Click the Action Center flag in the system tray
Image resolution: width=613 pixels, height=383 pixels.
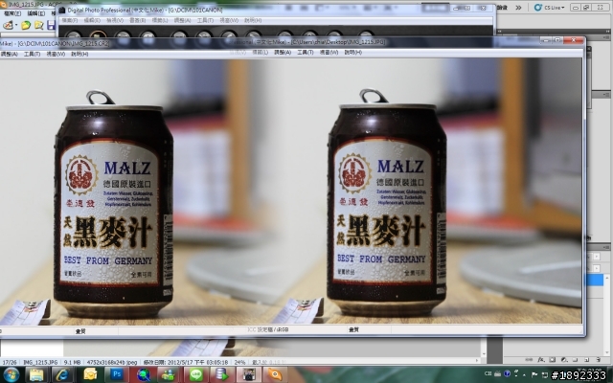click(534, 374)
